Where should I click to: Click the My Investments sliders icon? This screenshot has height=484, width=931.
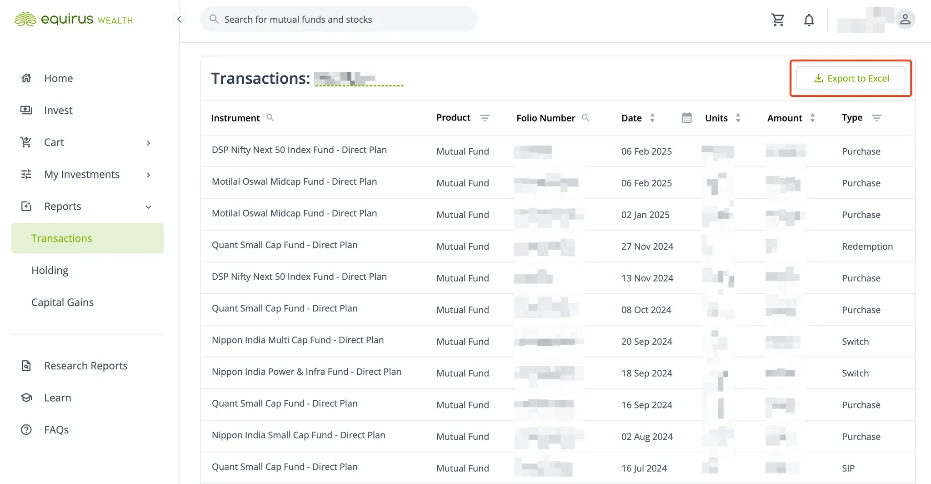tap(26, 174)
